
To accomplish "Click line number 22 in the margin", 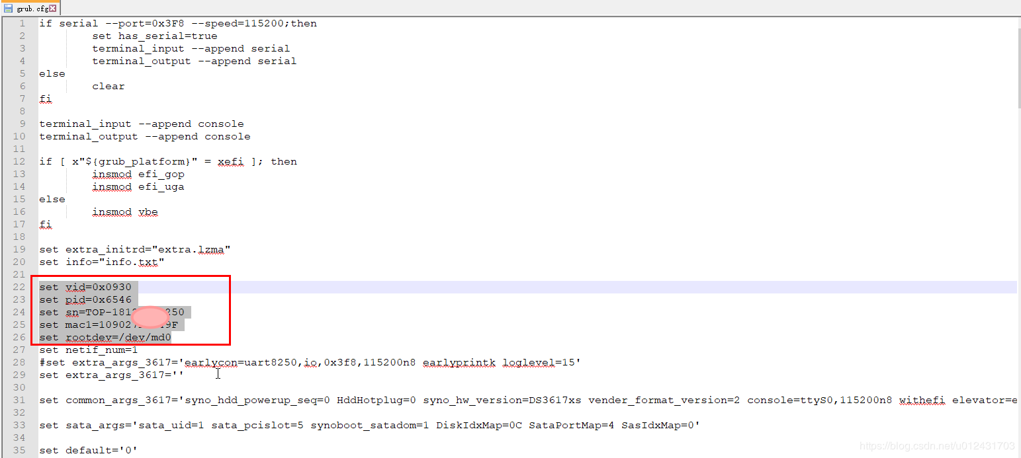I will [x=19, y=287].
